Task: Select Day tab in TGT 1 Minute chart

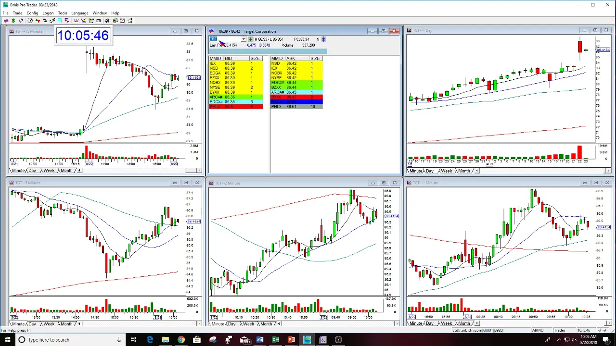Action: tap(430, 324)
